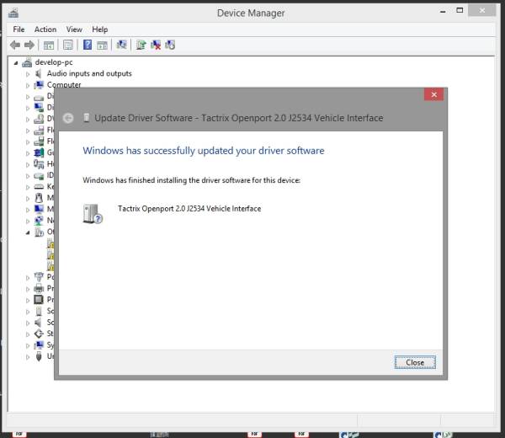Maximize the Device Manager window

point(460,11)
